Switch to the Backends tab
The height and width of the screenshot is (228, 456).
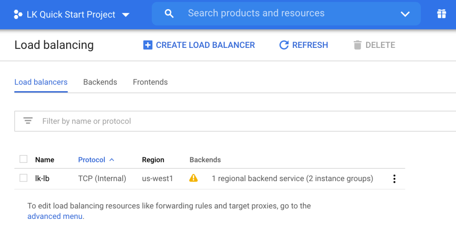pos(100,82)
